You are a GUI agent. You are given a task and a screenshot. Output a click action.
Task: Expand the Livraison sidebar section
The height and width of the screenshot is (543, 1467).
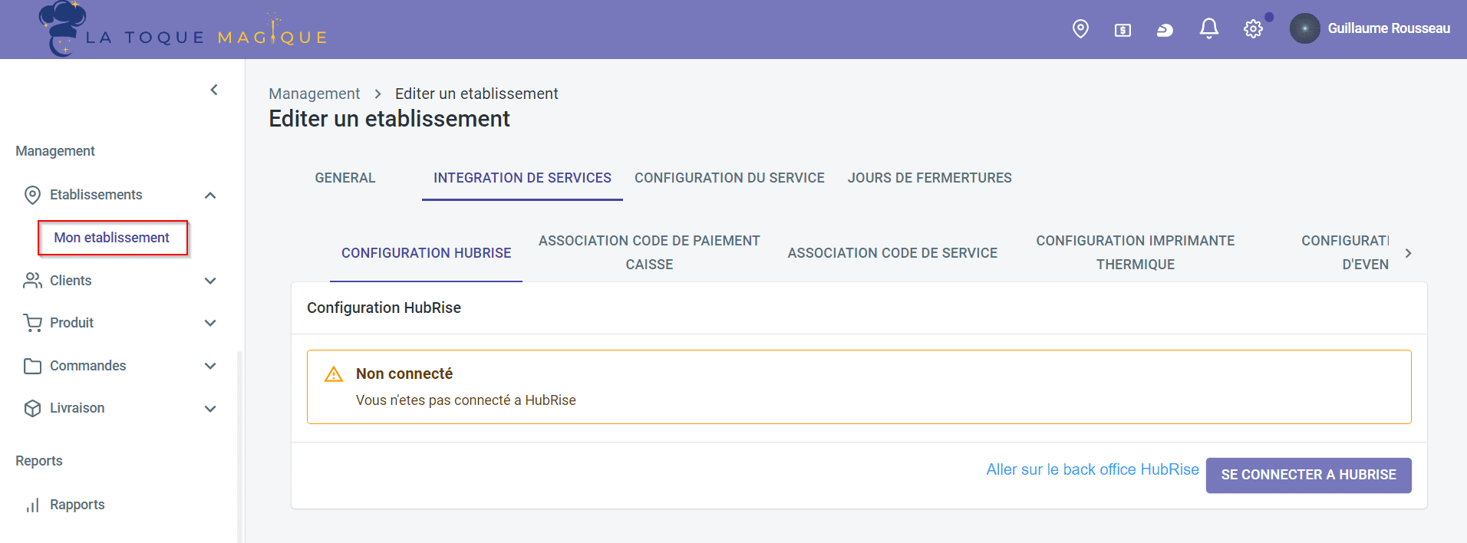210,408
